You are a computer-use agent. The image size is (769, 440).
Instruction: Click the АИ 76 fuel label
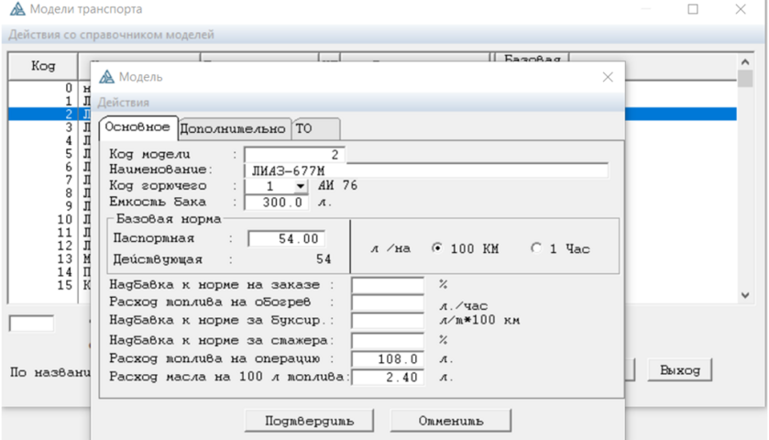[x=338, y=185]
